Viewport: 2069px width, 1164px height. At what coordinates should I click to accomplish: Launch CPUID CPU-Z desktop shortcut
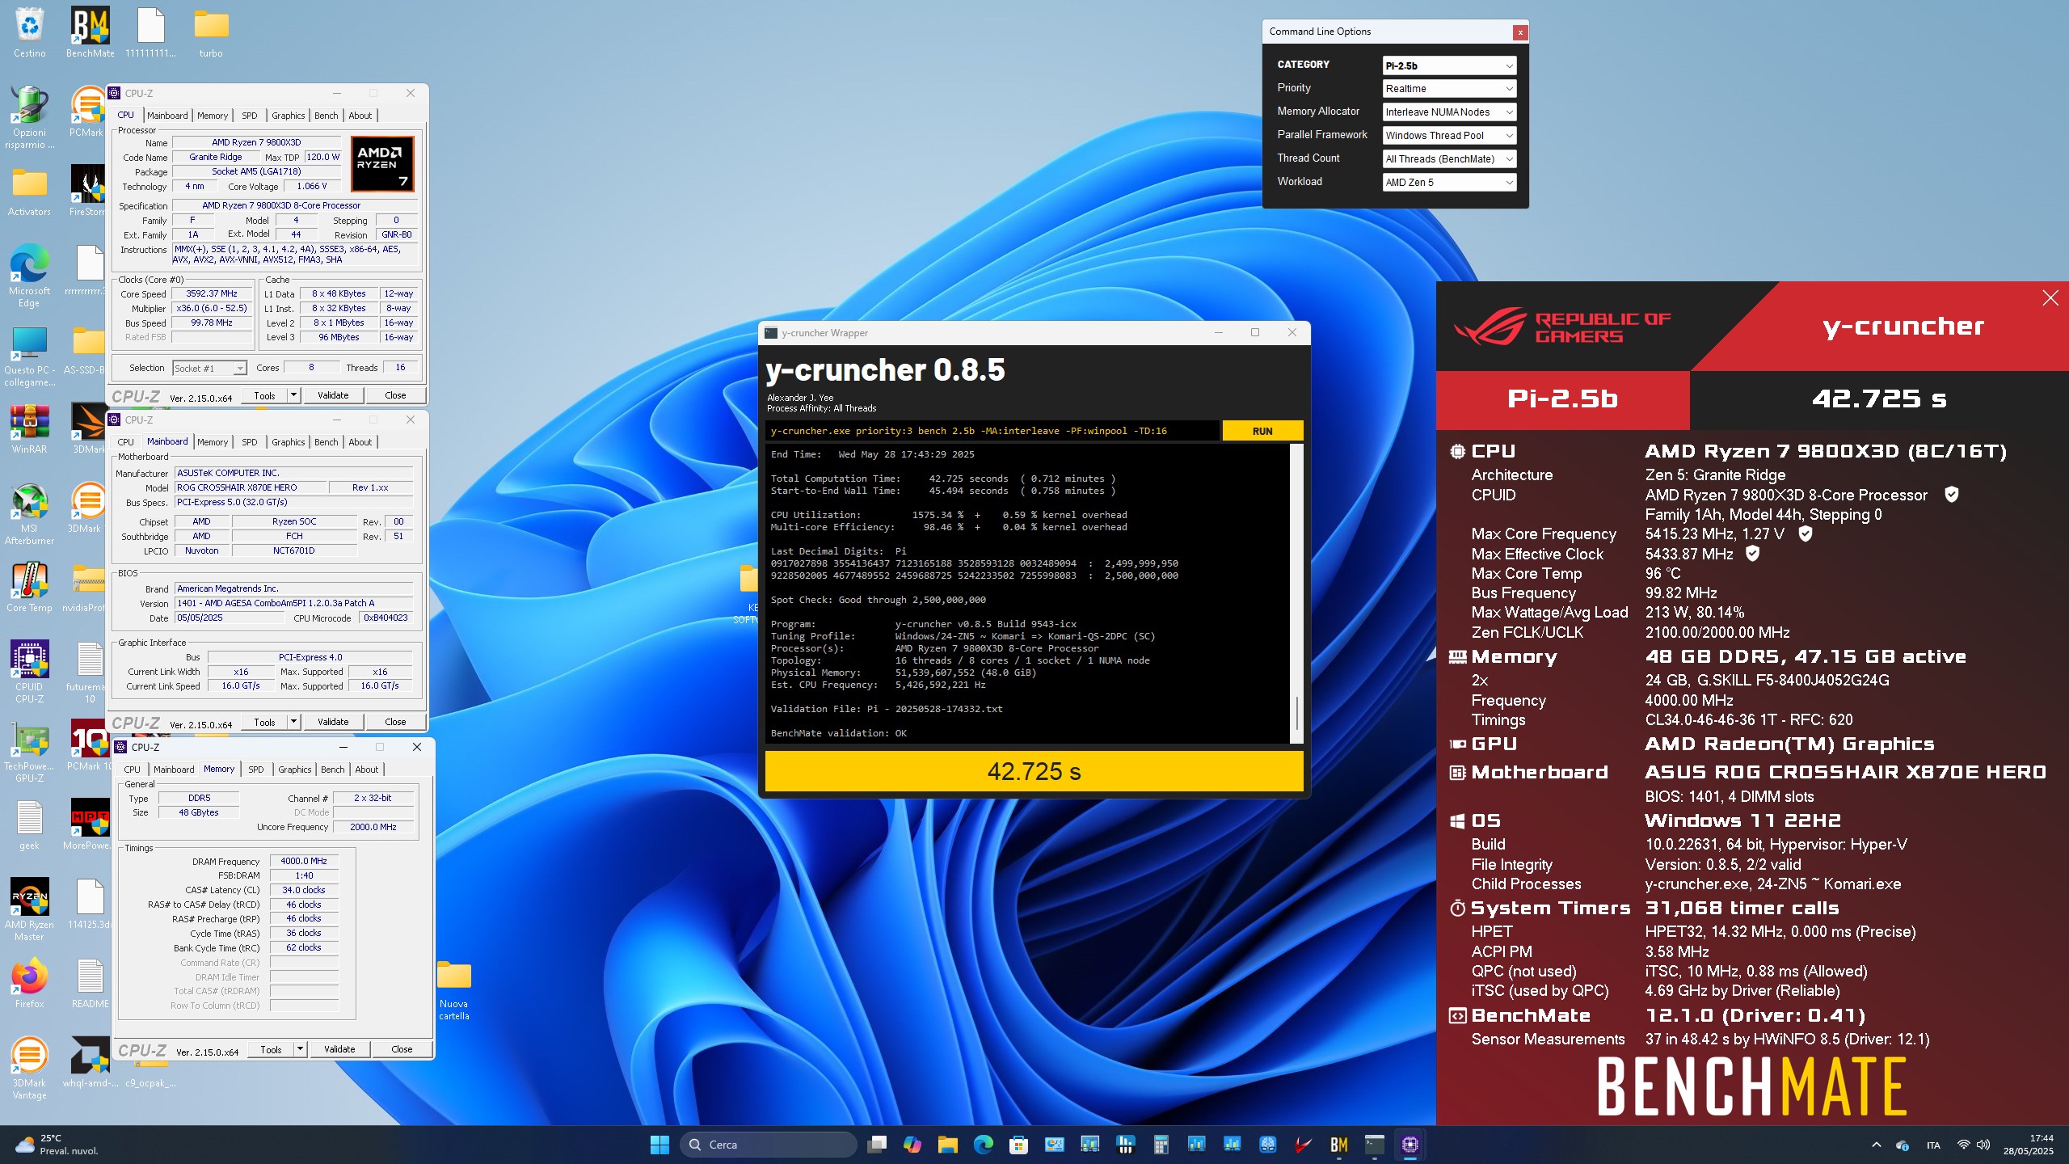[29, 671]
